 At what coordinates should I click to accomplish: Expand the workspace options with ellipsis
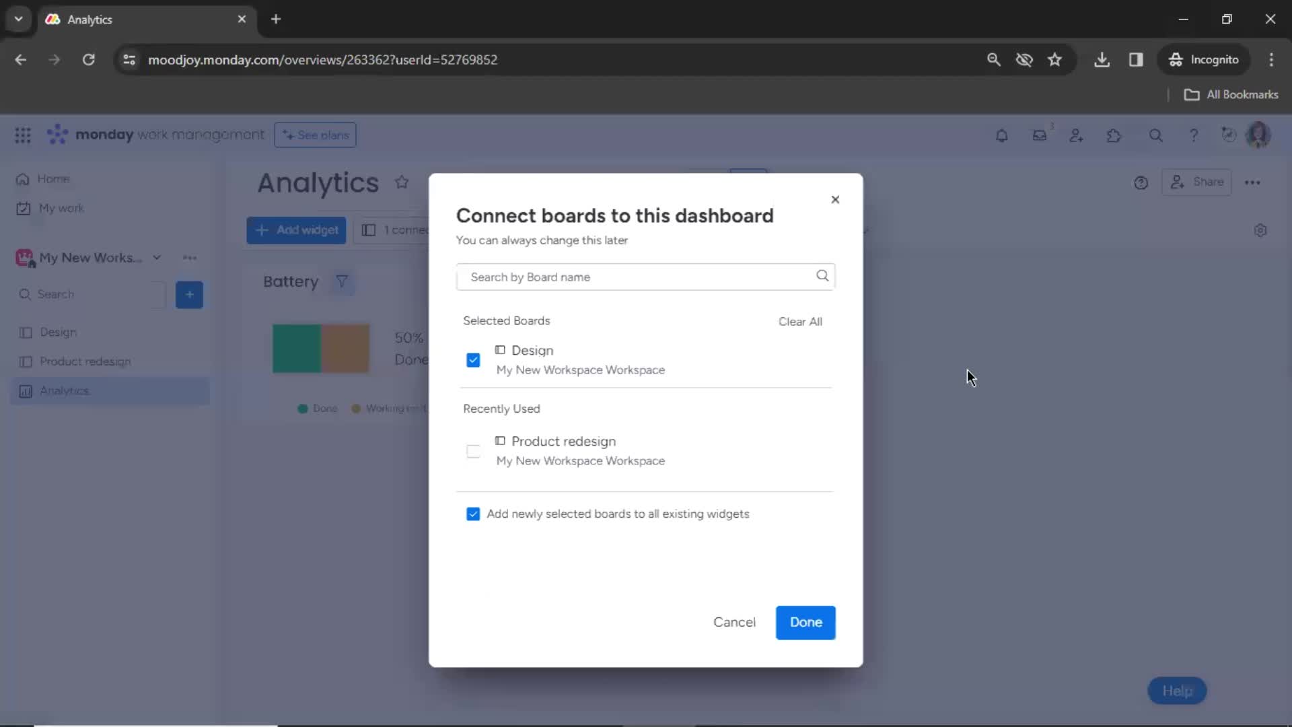pyautogui.click(x=189, y=257)
